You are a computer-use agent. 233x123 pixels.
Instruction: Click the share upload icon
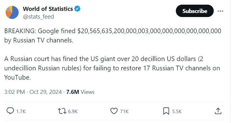tap(218, 111)
